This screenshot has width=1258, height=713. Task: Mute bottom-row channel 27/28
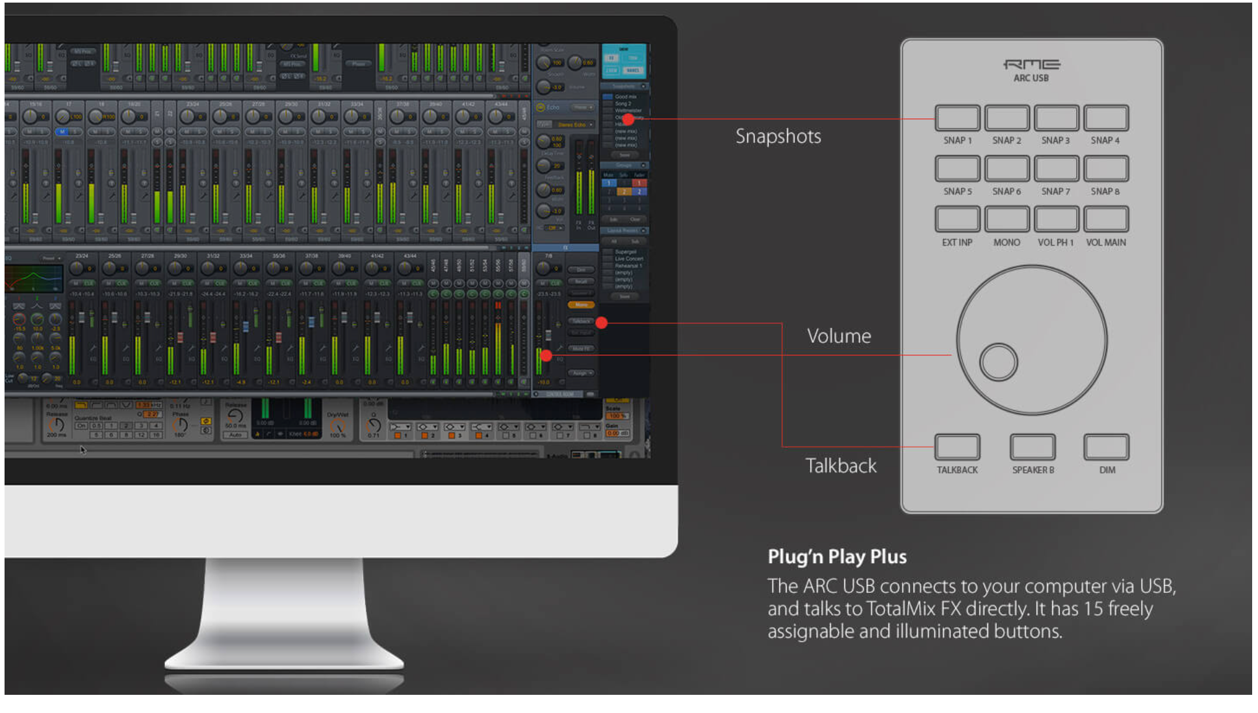141,284
